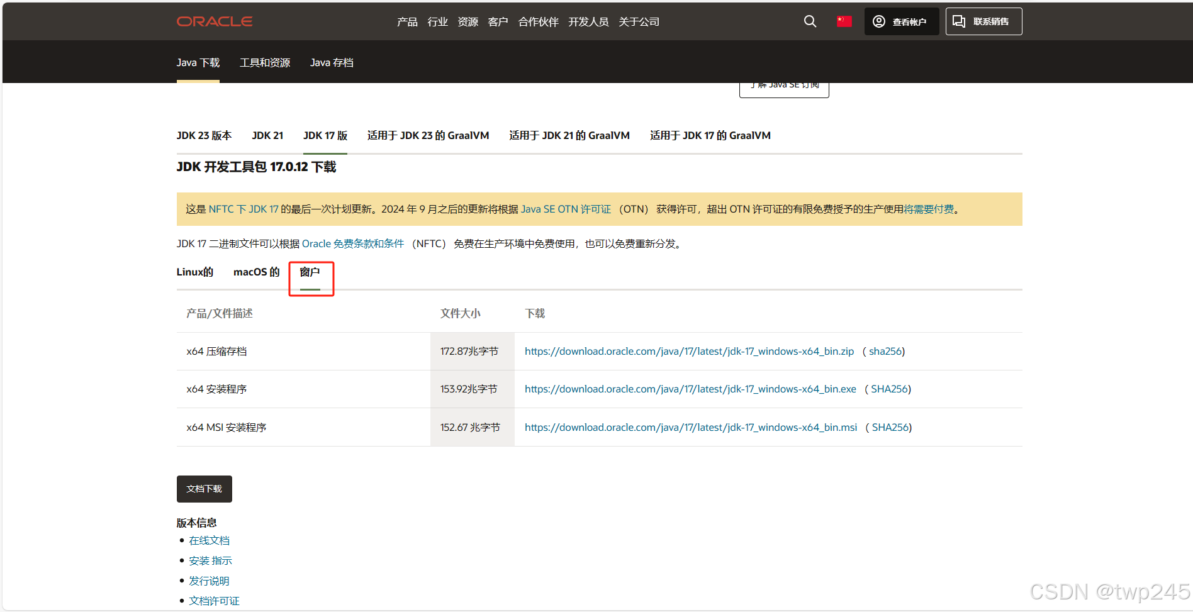Click the 文件大小 column header
The image size is (1193, 612).
(x=460, y=313)
